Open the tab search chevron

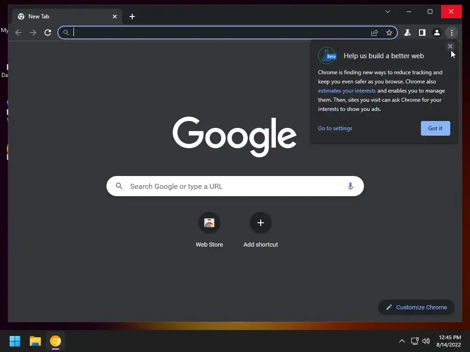387,11
